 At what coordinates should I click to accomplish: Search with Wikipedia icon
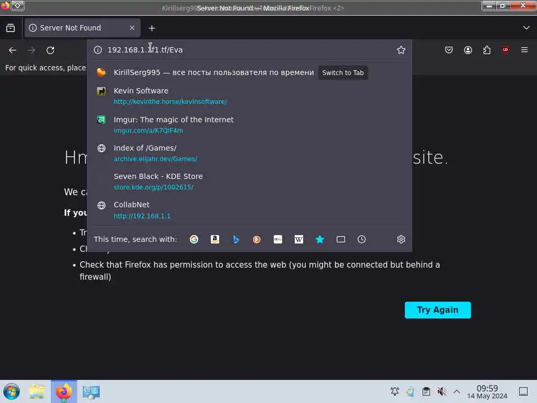click(x=298, y=239)
